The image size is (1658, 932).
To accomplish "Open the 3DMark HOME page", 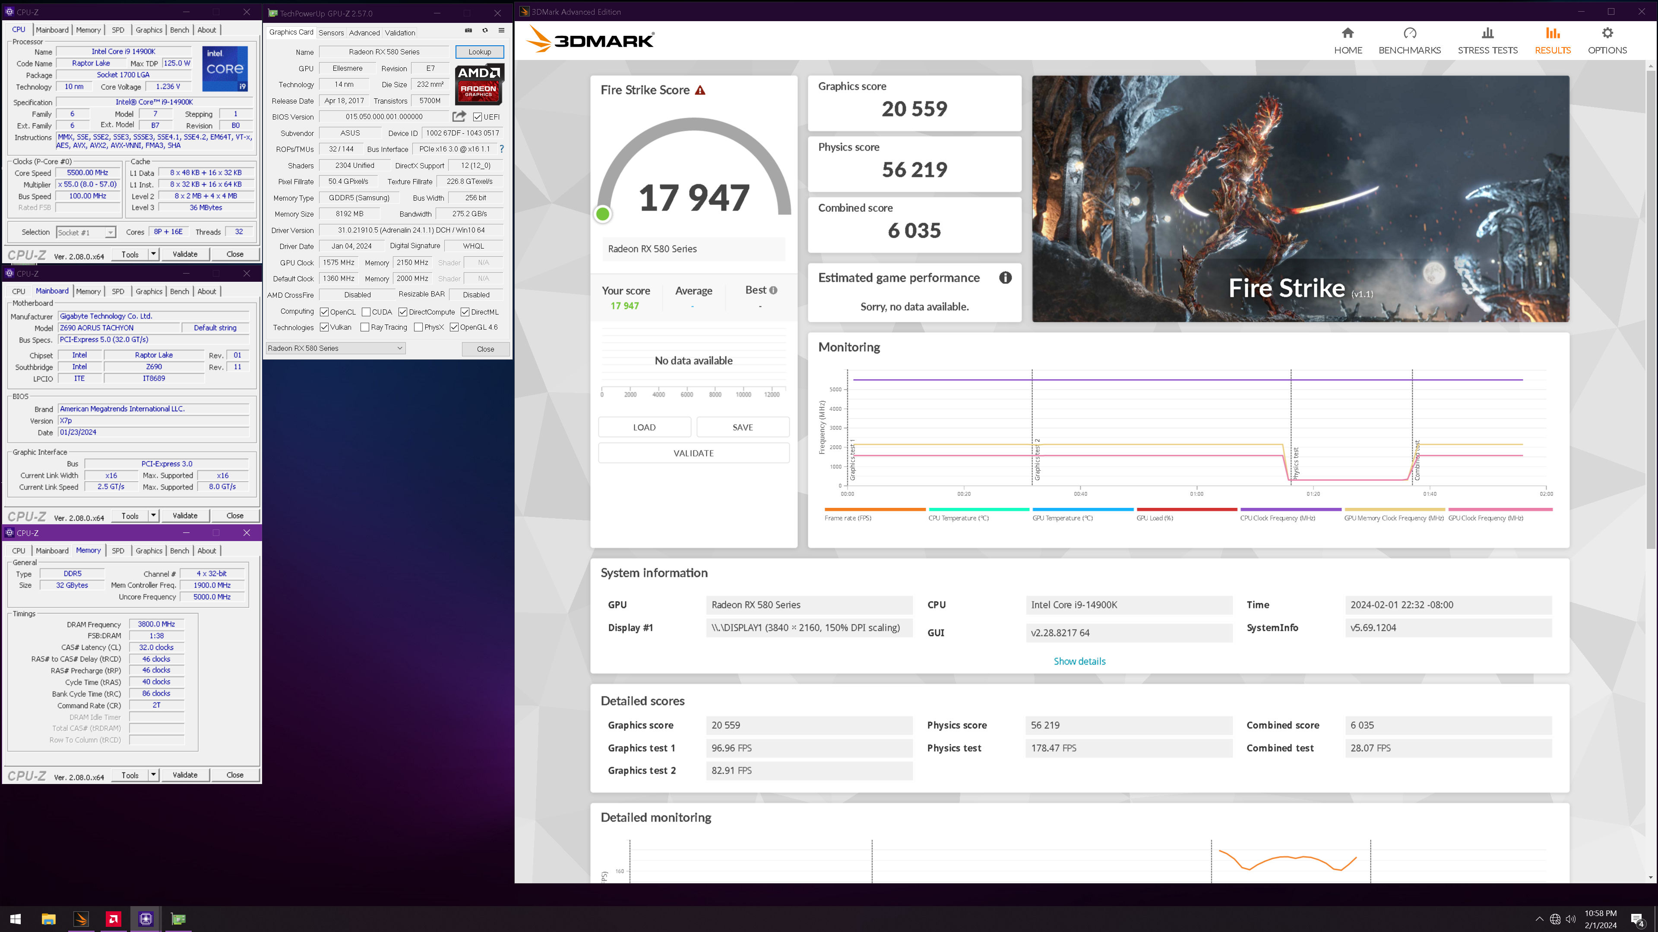I will click(1348, 41).
